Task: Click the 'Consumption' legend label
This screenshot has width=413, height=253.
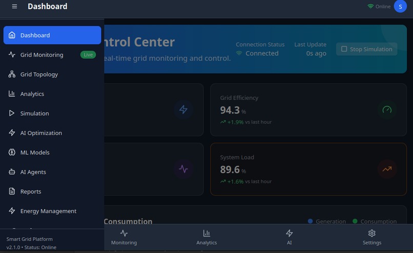Action: (x=378, y=221)
